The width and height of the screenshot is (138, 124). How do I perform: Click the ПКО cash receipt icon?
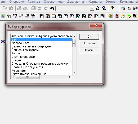pyautogui.click(x=21, y=16)
